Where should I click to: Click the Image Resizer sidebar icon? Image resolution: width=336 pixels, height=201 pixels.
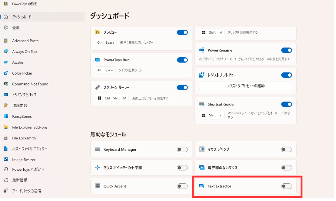[6, 159]
